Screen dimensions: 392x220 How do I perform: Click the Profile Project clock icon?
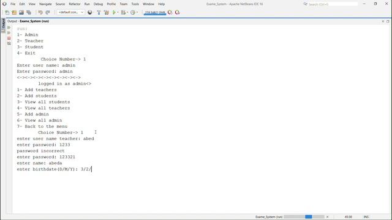[x=133, y=12]
